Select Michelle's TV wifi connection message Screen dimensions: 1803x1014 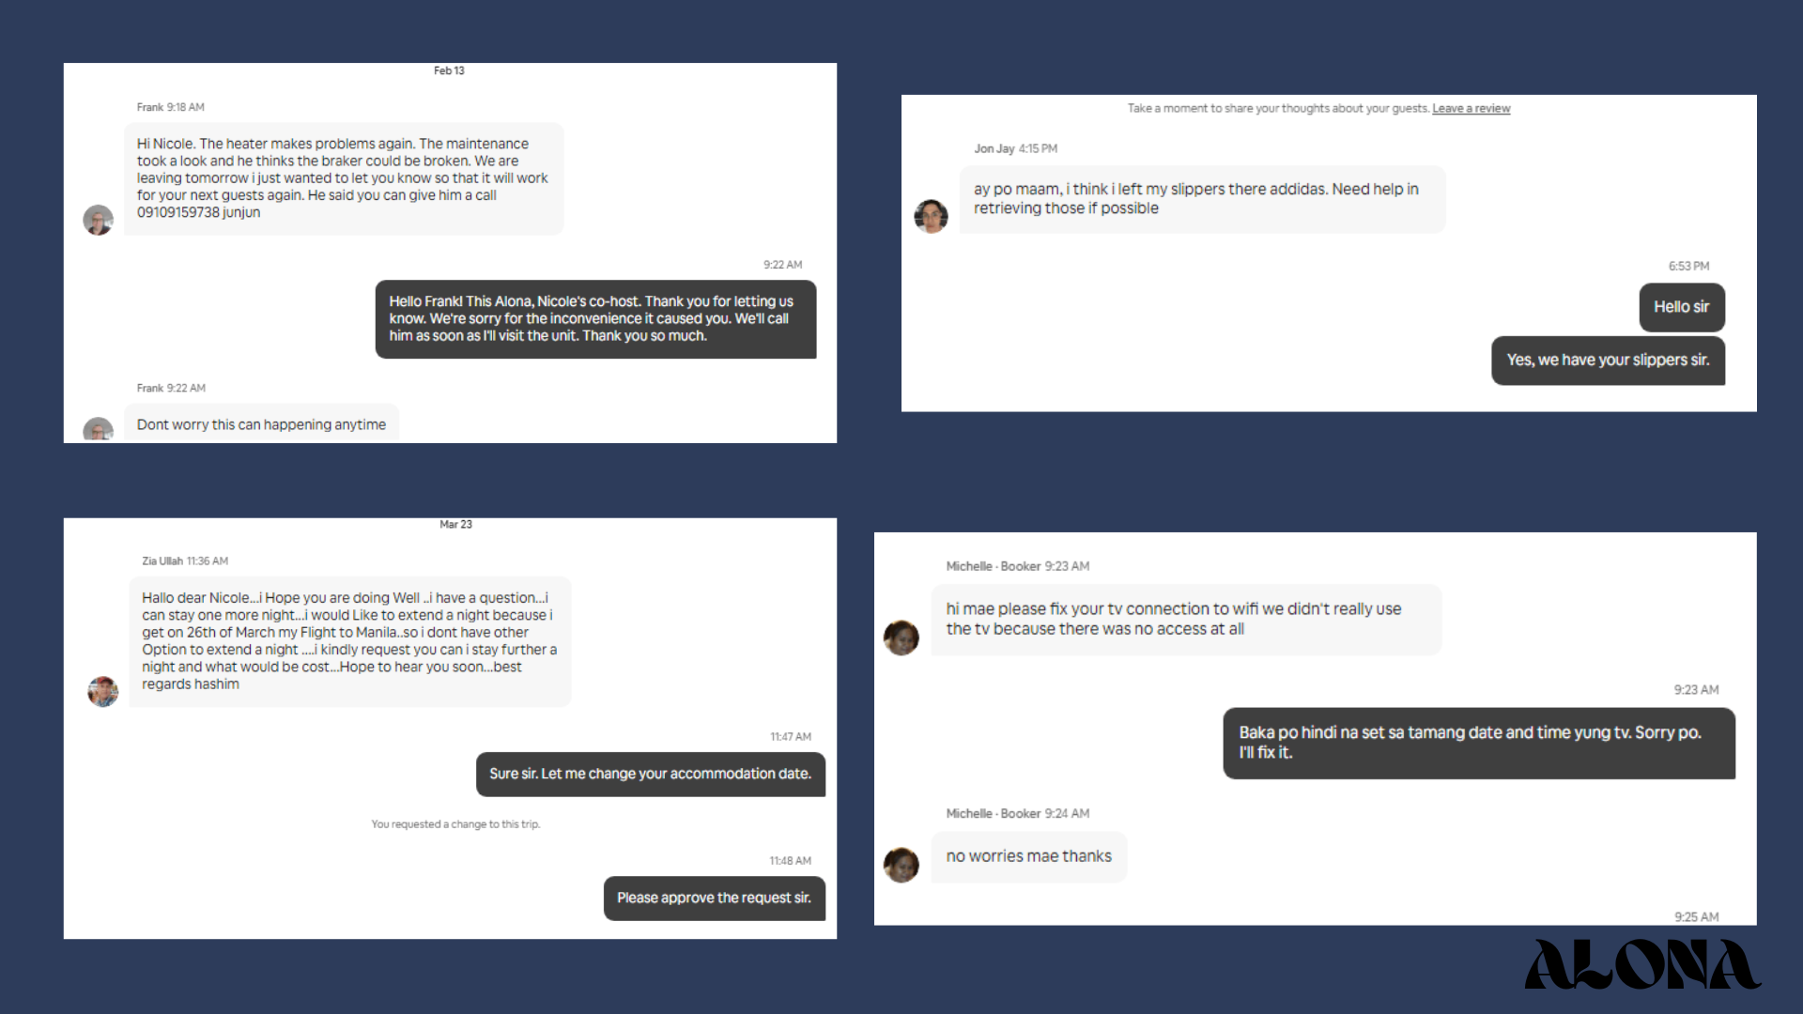1186,620
